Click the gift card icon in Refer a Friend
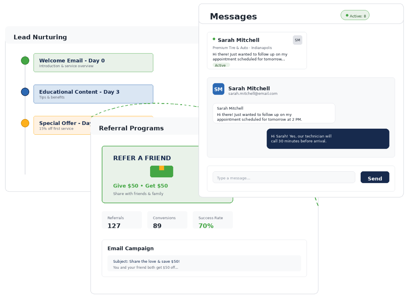The image size is (408, 300). tap(162, 171)
